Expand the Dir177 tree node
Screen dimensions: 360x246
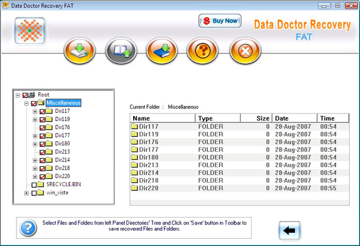point(35,136)
